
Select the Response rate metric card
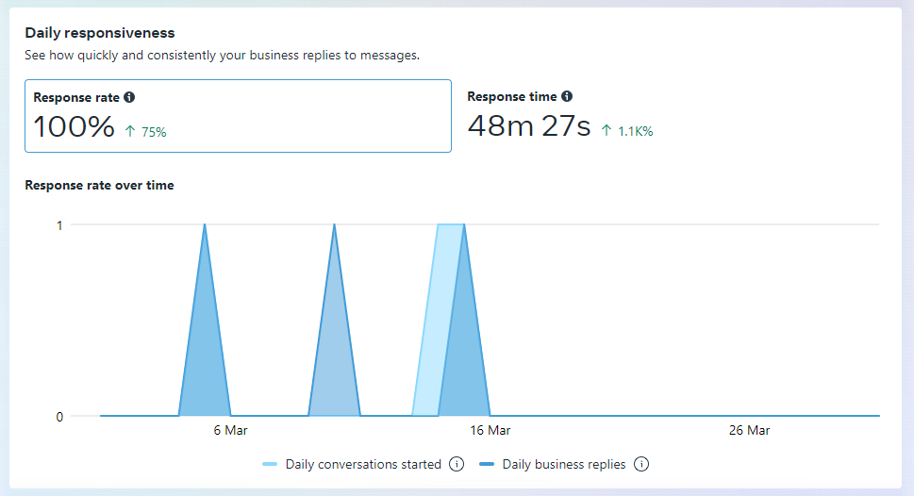click(238, 116)
